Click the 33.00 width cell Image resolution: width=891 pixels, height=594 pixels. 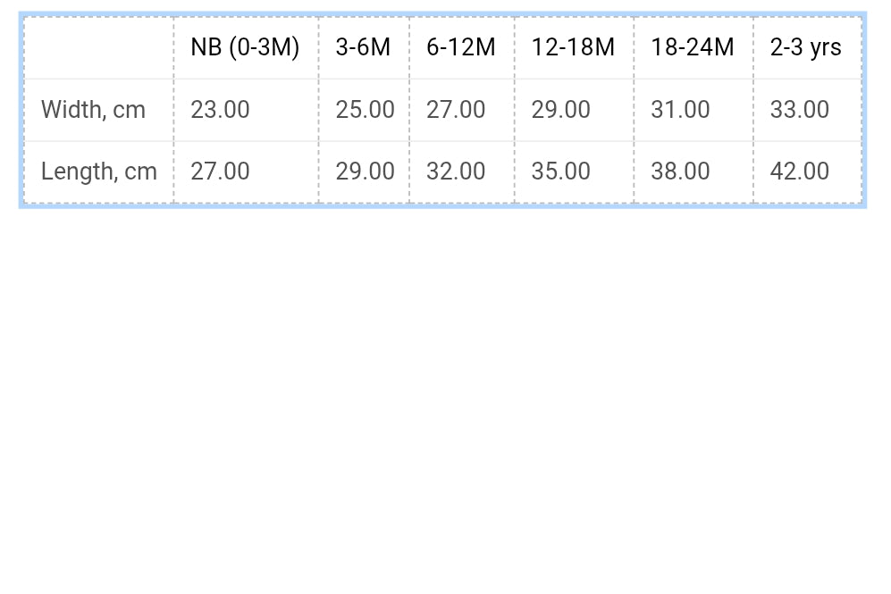(x=800, y=110)
